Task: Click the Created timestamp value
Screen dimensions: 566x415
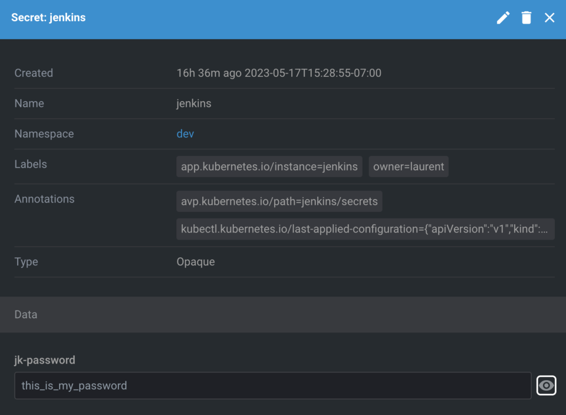Action: [279, 73]
